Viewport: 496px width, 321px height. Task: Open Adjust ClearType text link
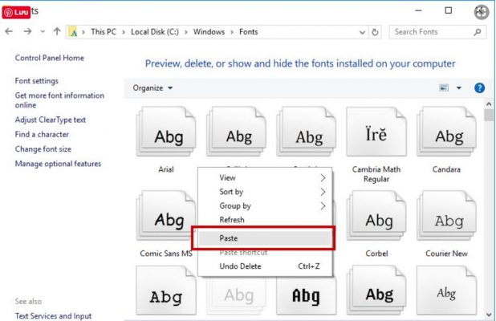click(51, 120)
